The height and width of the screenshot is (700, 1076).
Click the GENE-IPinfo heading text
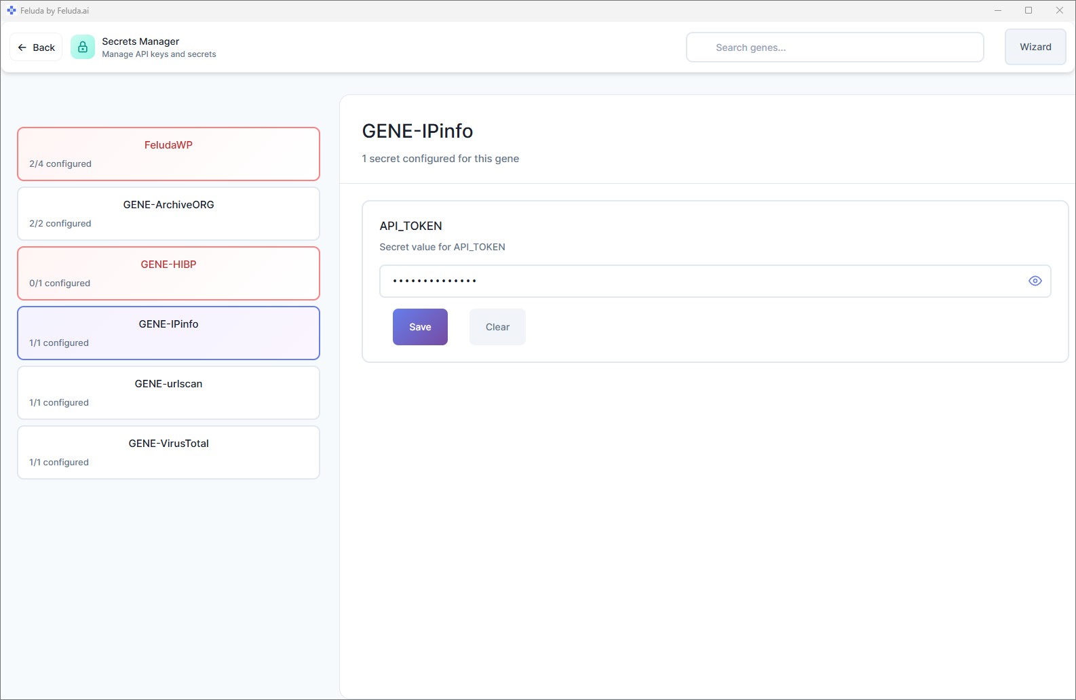coord(417,131)
